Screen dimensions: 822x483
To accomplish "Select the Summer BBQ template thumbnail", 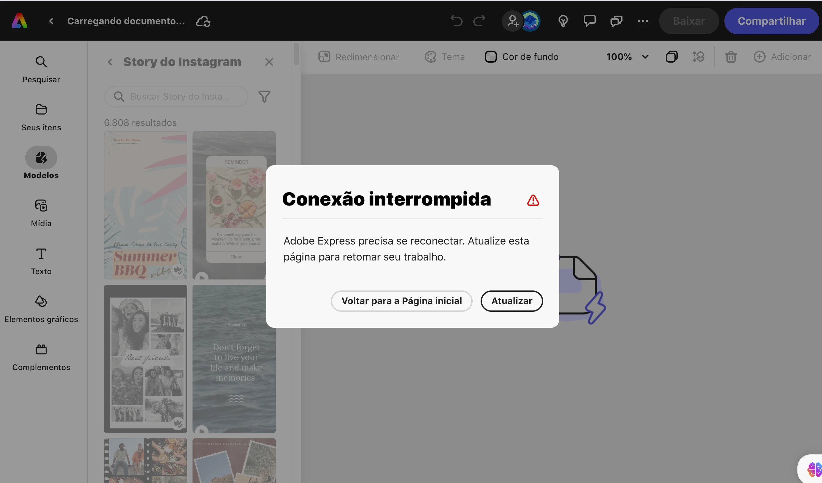I will pos(146,205).
